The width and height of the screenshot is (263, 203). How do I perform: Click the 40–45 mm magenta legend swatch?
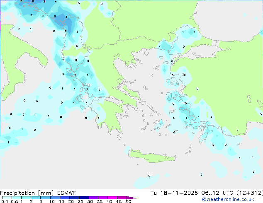[112, 198]
